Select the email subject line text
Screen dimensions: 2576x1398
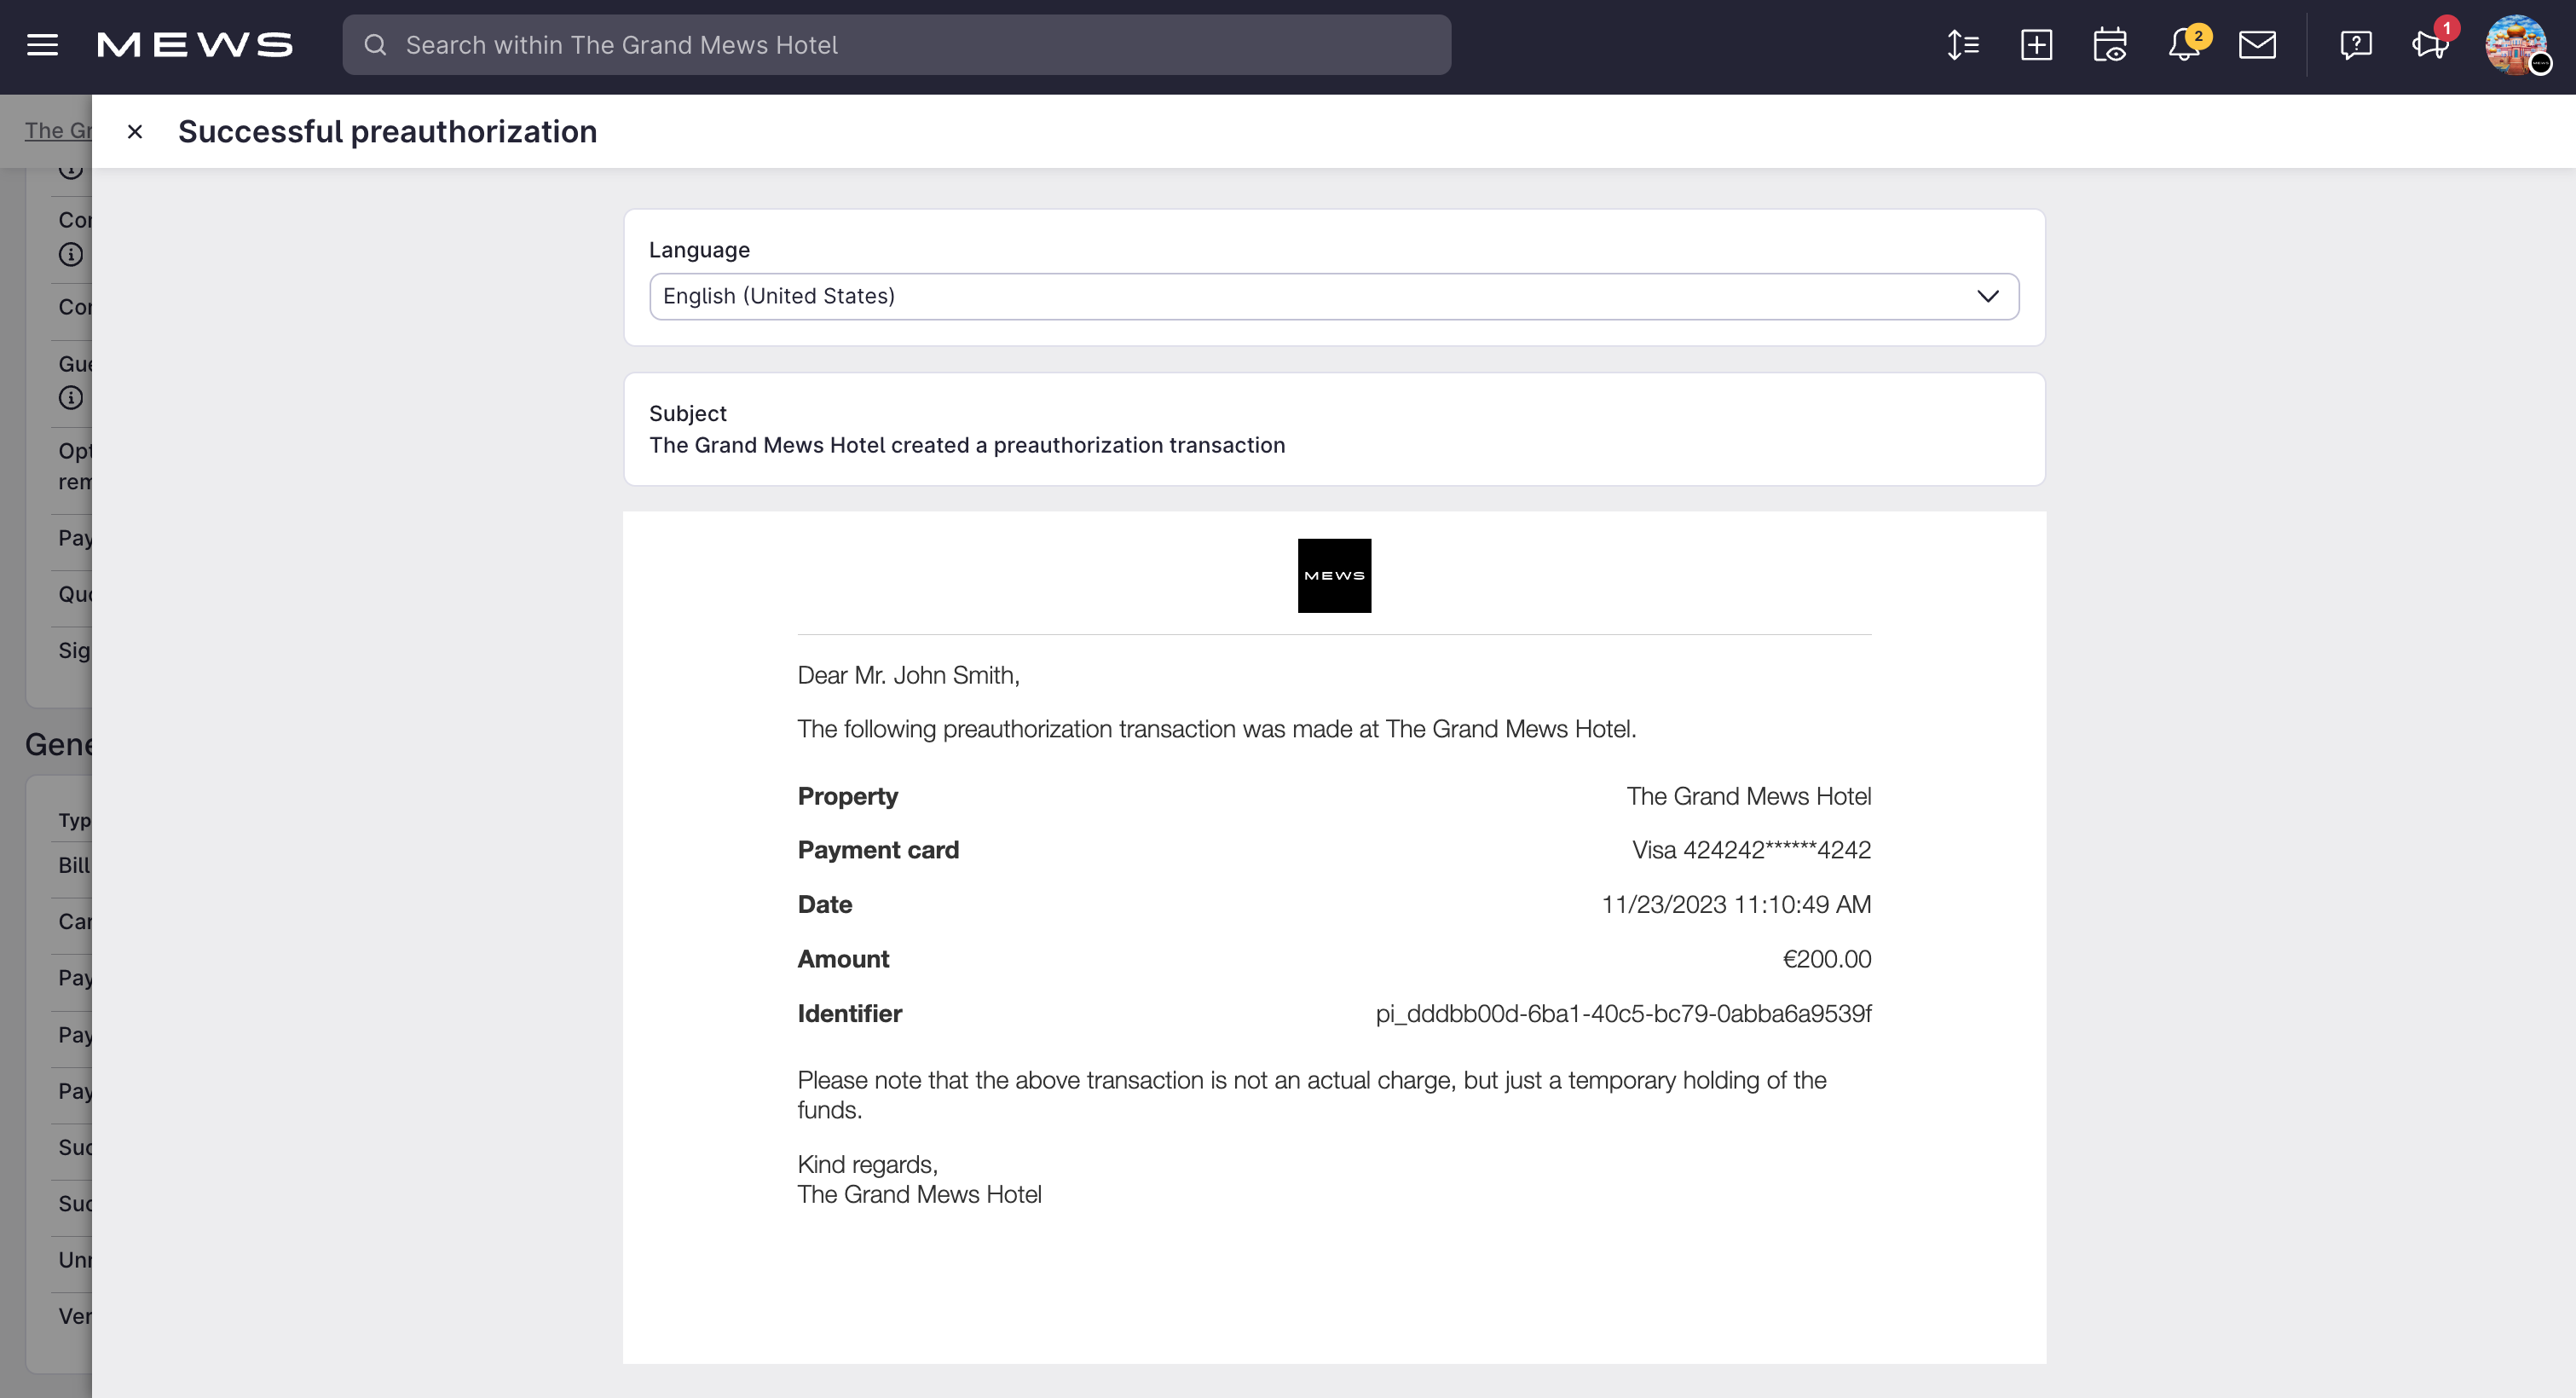pos(967,446)
